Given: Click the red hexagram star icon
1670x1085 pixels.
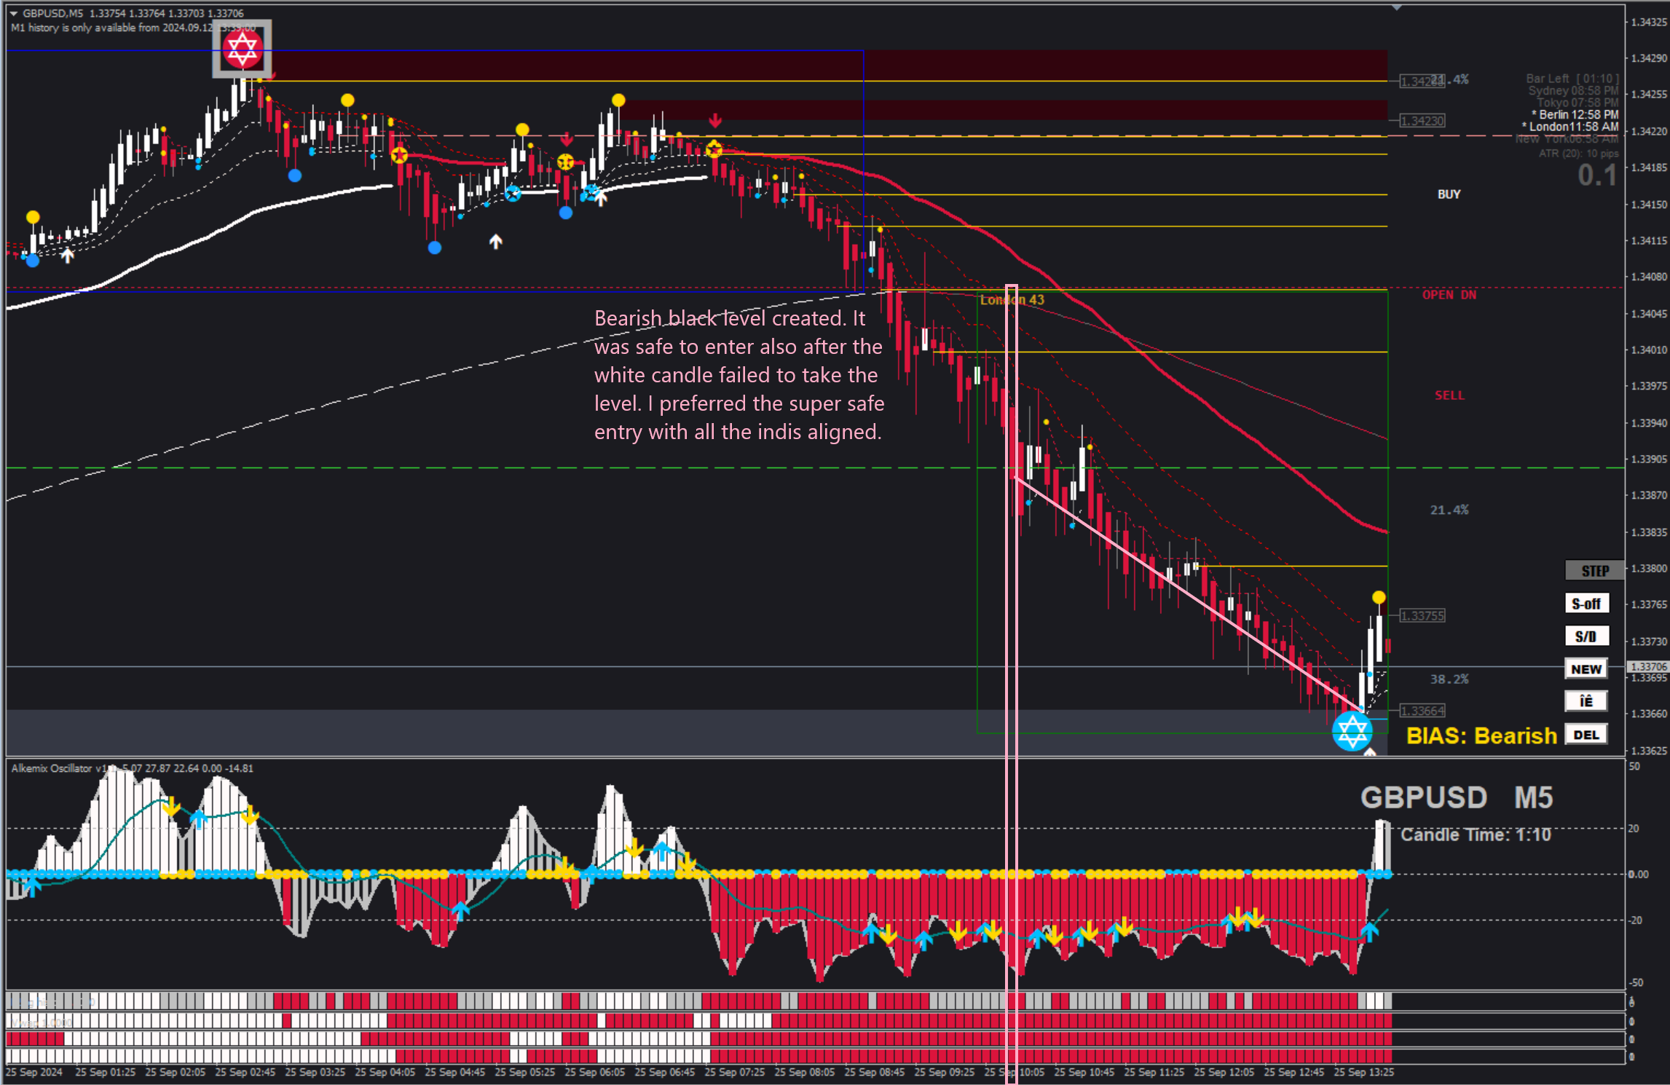Looking at the screenshot, I should click(x=242, y=49).
